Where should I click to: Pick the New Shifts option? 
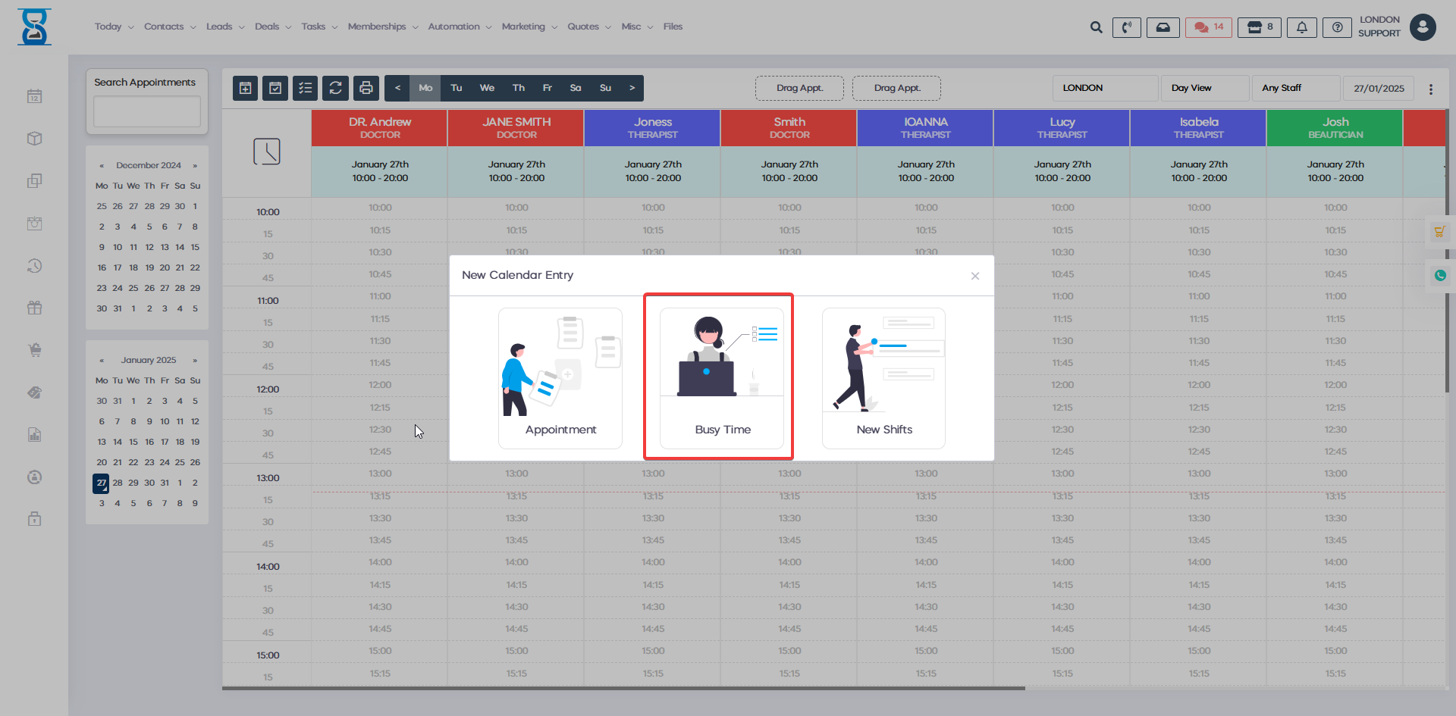(x=883, y=377)
